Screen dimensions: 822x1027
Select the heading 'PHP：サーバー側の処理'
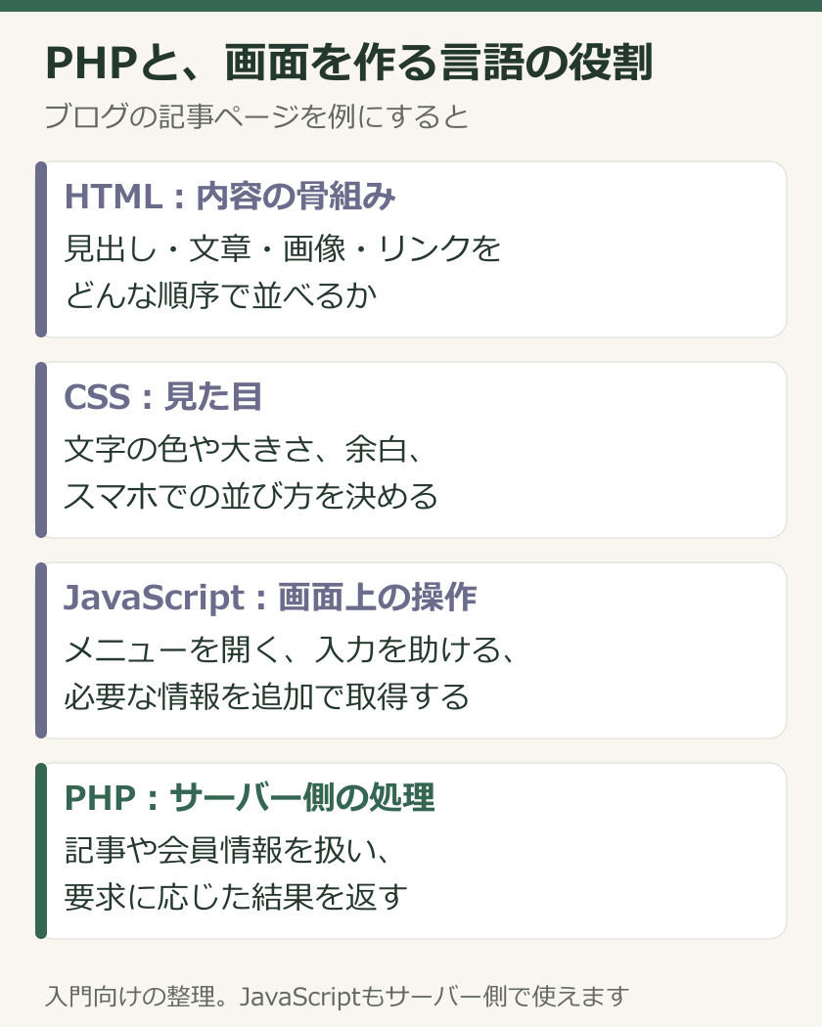(x=250, y=798)
